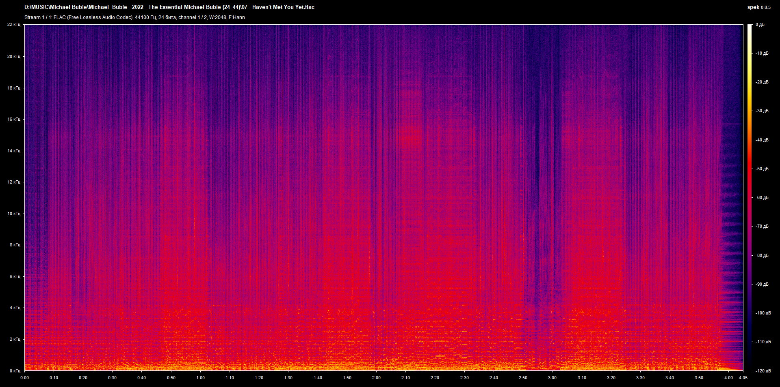
Task: Click the '-70 дБ' level scale label
Action: coord(762,226)
